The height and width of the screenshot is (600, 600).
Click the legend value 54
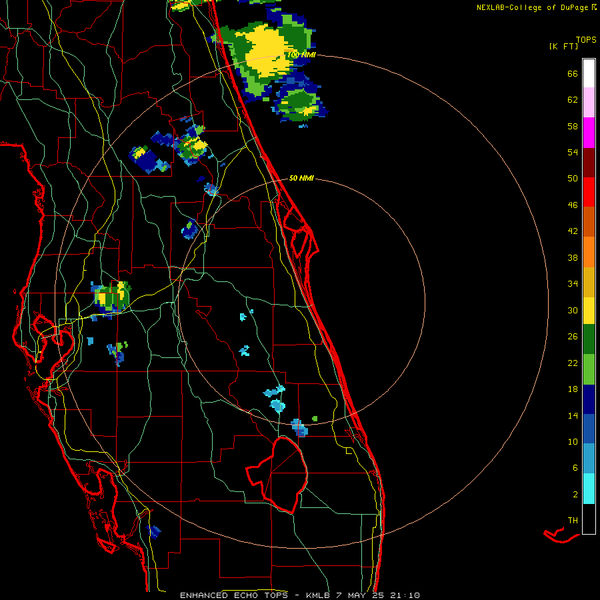click(x=573, y=152)
